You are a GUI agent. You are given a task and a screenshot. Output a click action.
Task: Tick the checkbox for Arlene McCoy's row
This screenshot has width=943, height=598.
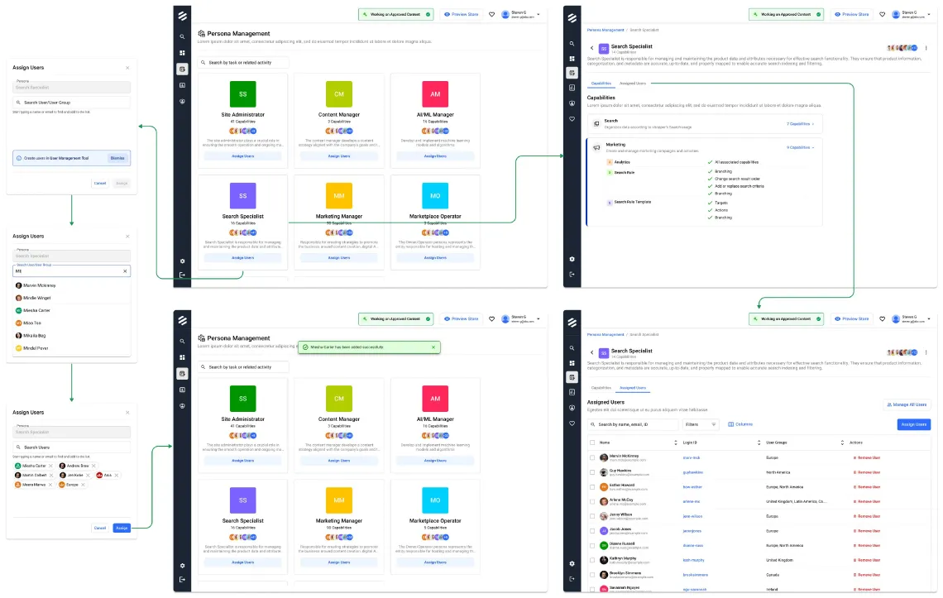click(592, 502)
